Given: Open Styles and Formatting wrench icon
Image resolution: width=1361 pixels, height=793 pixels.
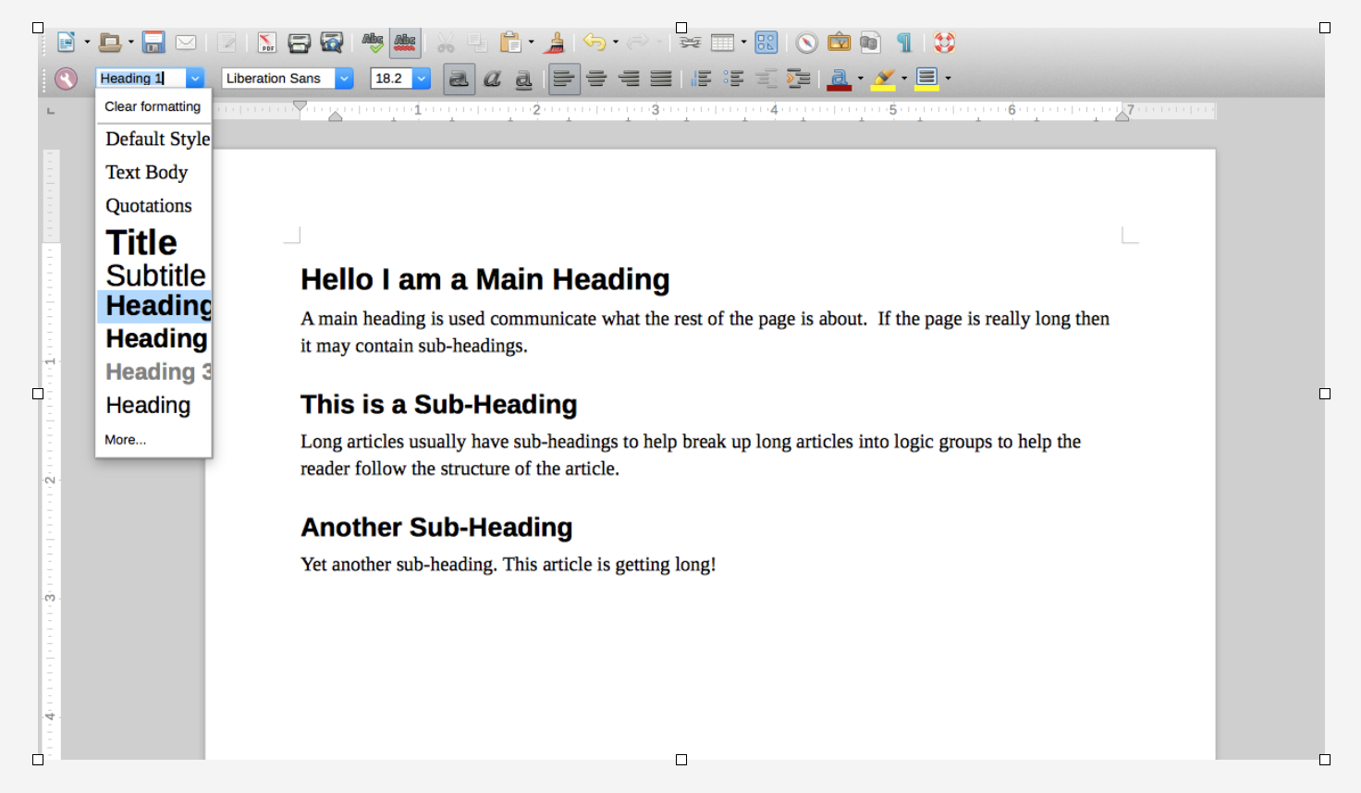Looking at the screenshot, I should point(66,79).
